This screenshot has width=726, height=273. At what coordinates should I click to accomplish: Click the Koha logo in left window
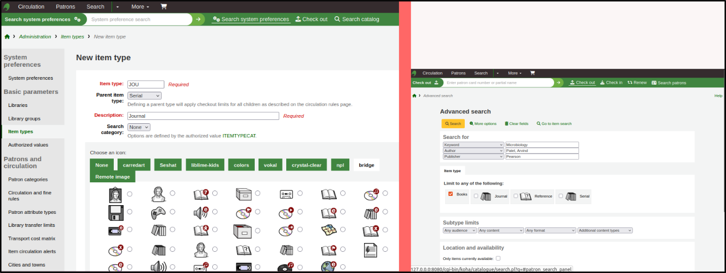pyautogui.click(x=7, y=7)
